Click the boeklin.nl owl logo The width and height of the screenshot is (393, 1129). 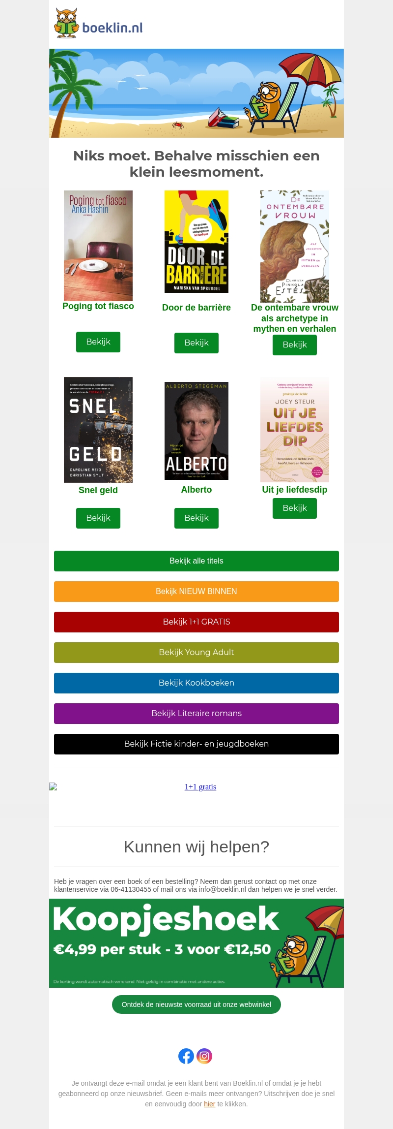click(x=98, y=24)
